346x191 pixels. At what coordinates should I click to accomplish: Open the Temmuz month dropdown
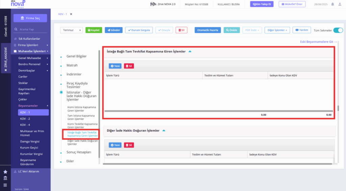[x=71, y=30]
